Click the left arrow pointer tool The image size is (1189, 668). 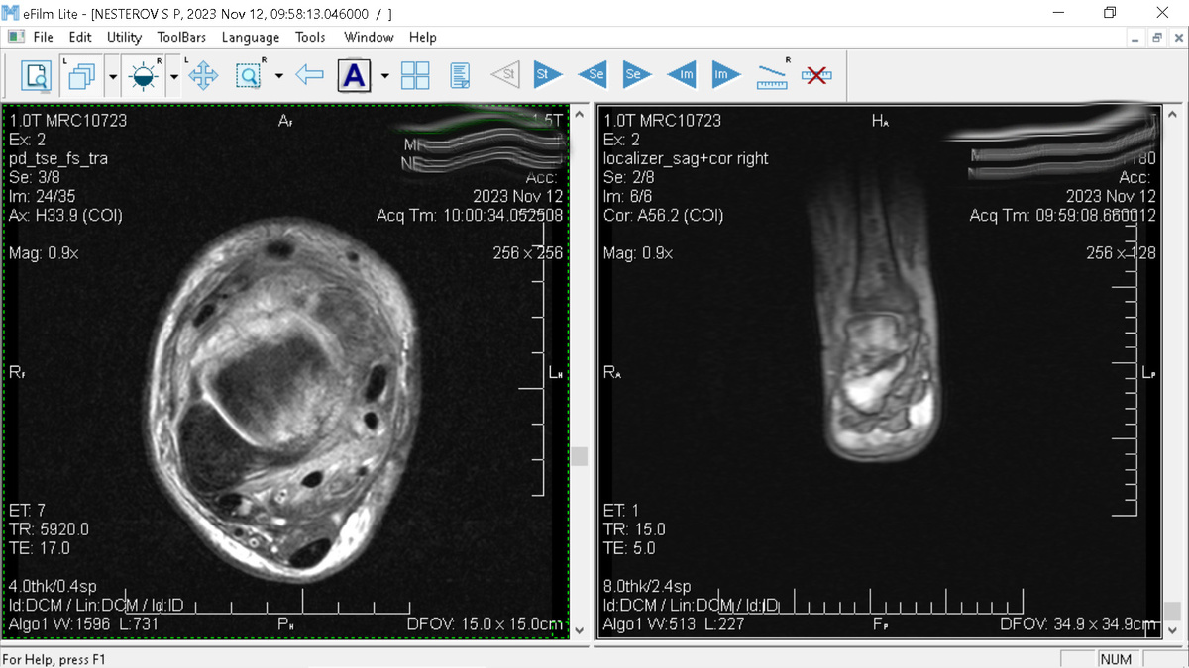[310, 75]
